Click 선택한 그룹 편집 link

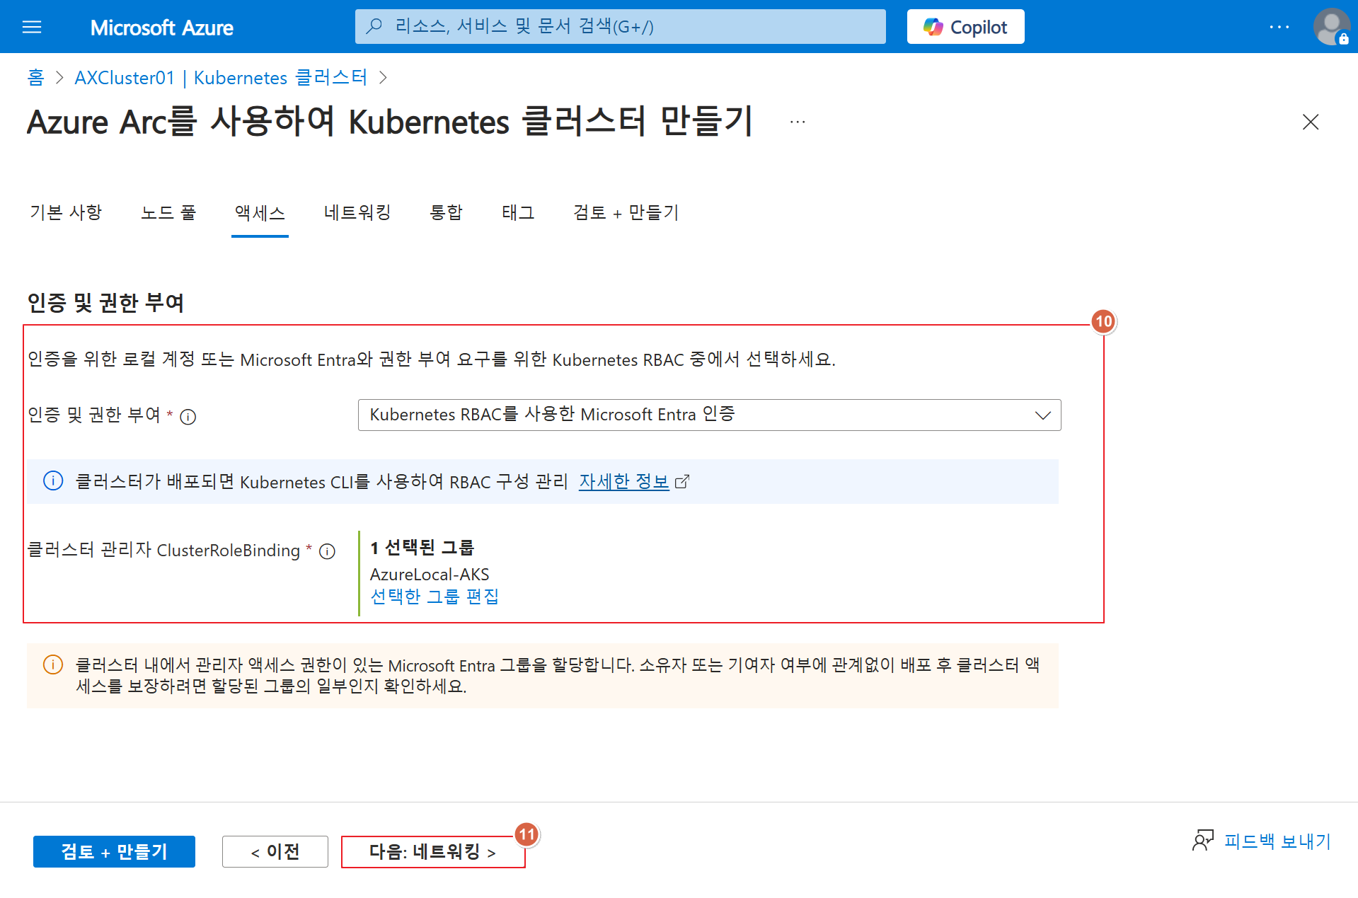[x=435, y=597]
